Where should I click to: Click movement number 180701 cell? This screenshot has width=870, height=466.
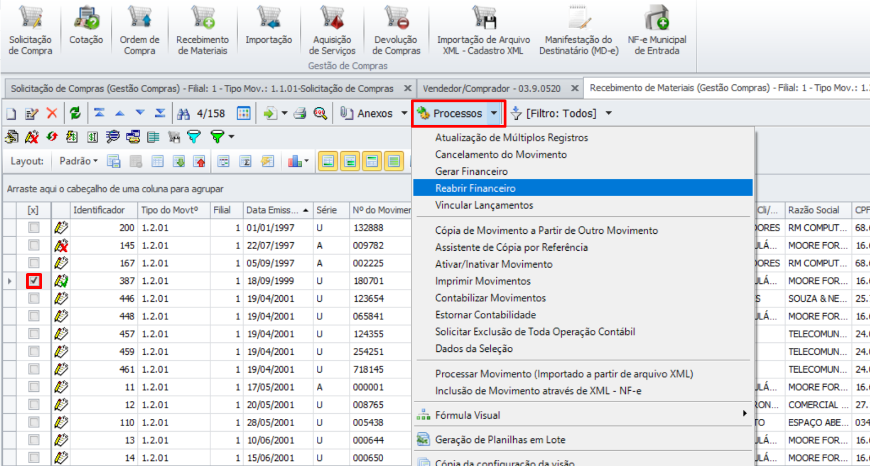point(380,280)
